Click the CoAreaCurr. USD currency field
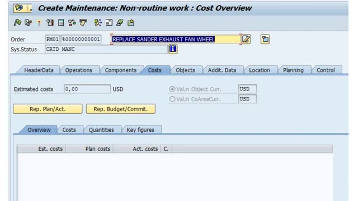This screenshot has height=201, width=358. (247, 99)
